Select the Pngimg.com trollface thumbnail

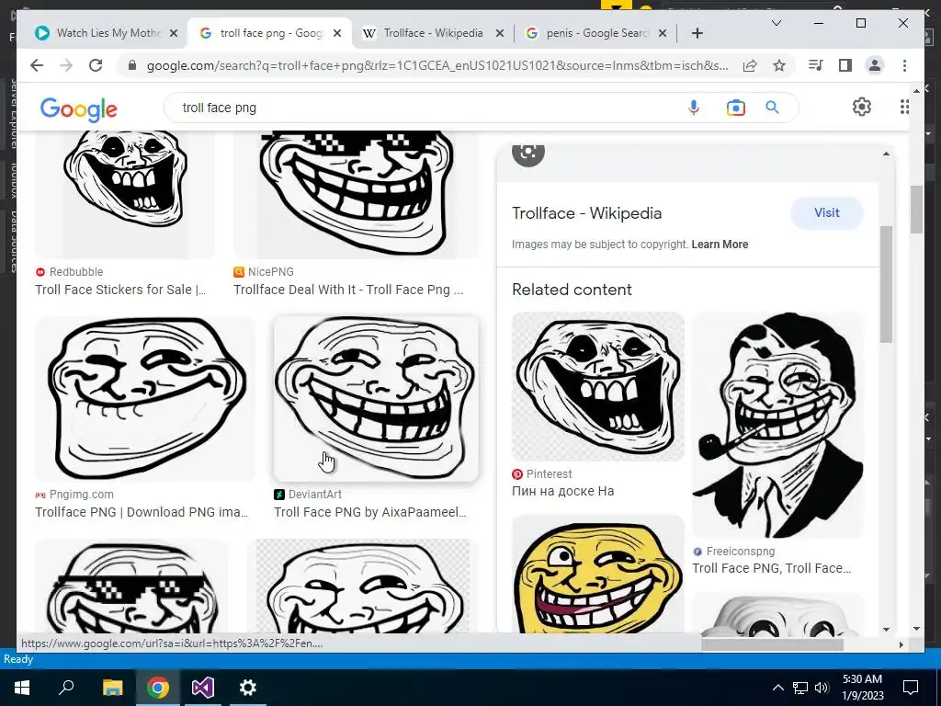click(x=144, y=399)
